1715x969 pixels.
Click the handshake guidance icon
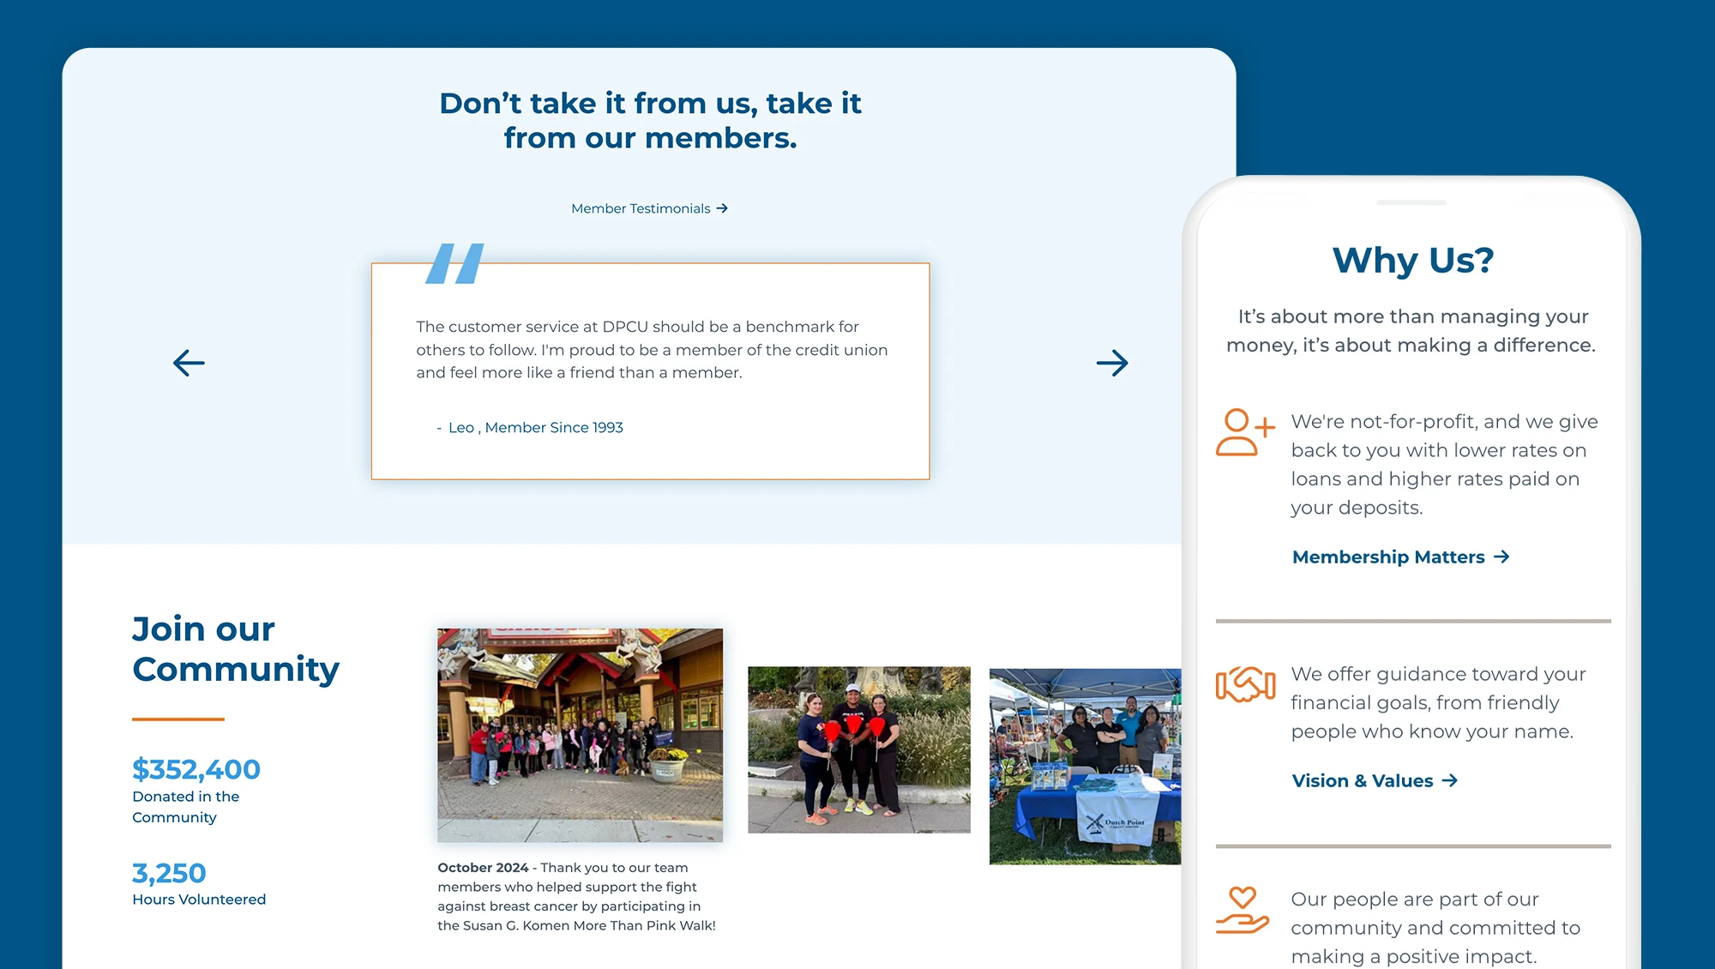pos(1245,684)
